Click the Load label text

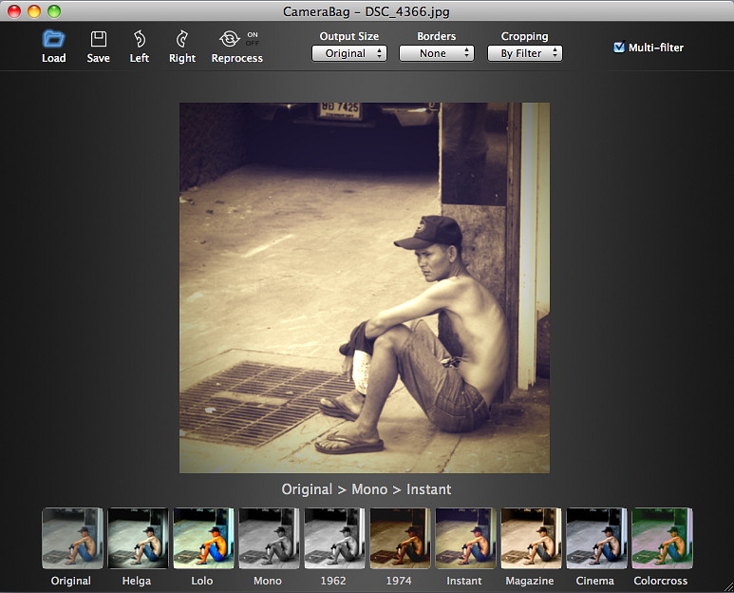pos(54,58)
